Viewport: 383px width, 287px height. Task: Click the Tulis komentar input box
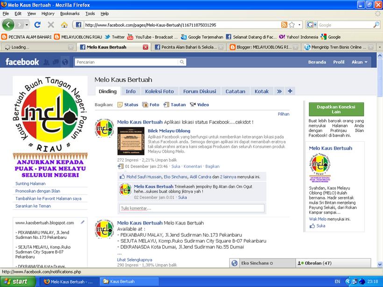pos(192,208)
